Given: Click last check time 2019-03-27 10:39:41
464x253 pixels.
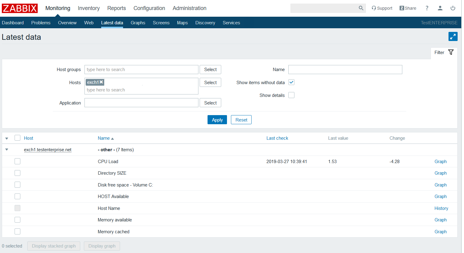Looking at the screenshot, I should (x=287, y=162).
